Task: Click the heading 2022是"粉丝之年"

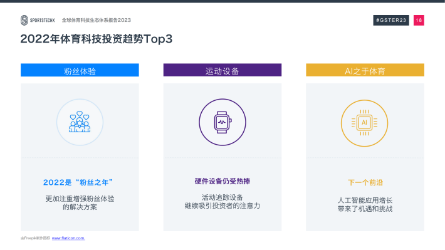Action: 78,182
